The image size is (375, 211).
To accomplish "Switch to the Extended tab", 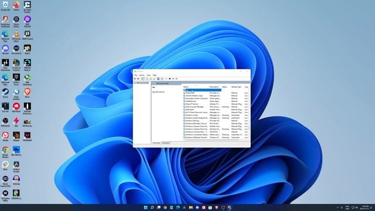I will click(156, 143).
